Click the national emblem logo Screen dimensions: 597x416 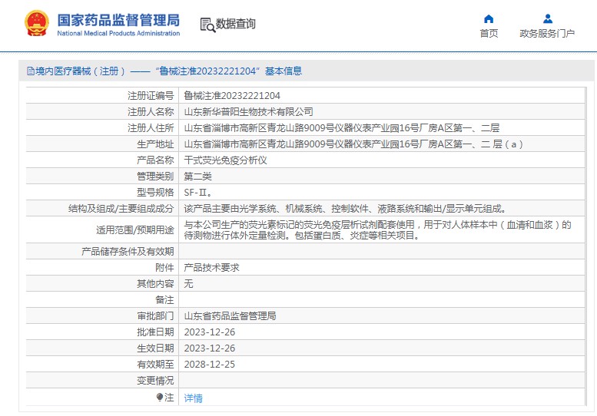click(37, 24)
